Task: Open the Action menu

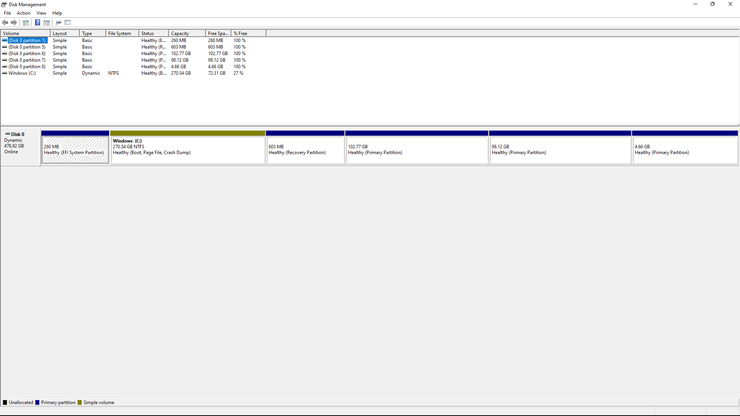Action: (24, 13)
